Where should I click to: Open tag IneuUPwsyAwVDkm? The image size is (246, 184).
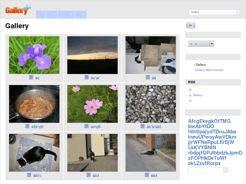point(212,137)
